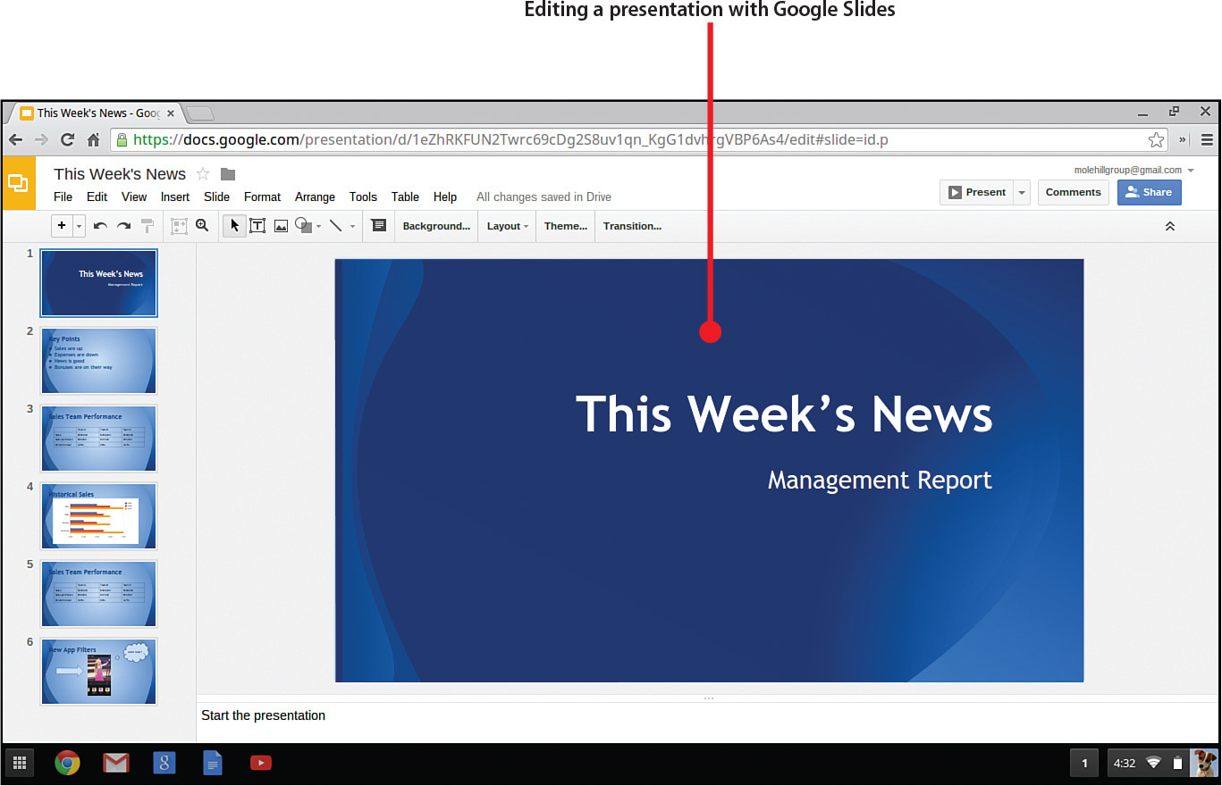Click the move to folder icon
Screen dimensions: 1222x786
tap(228, 174)
